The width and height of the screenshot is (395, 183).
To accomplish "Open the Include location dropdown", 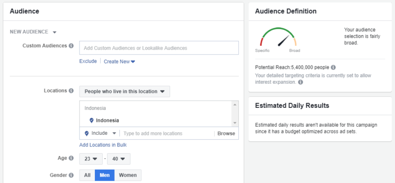I will pos(101,133).
